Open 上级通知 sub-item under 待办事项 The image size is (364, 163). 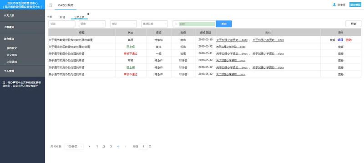[12, 62]
